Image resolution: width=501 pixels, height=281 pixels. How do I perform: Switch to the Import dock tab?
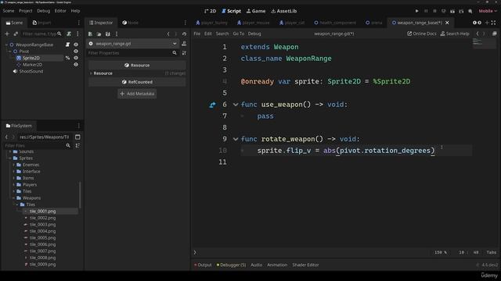pyautogui.click(x=41, y=23)
